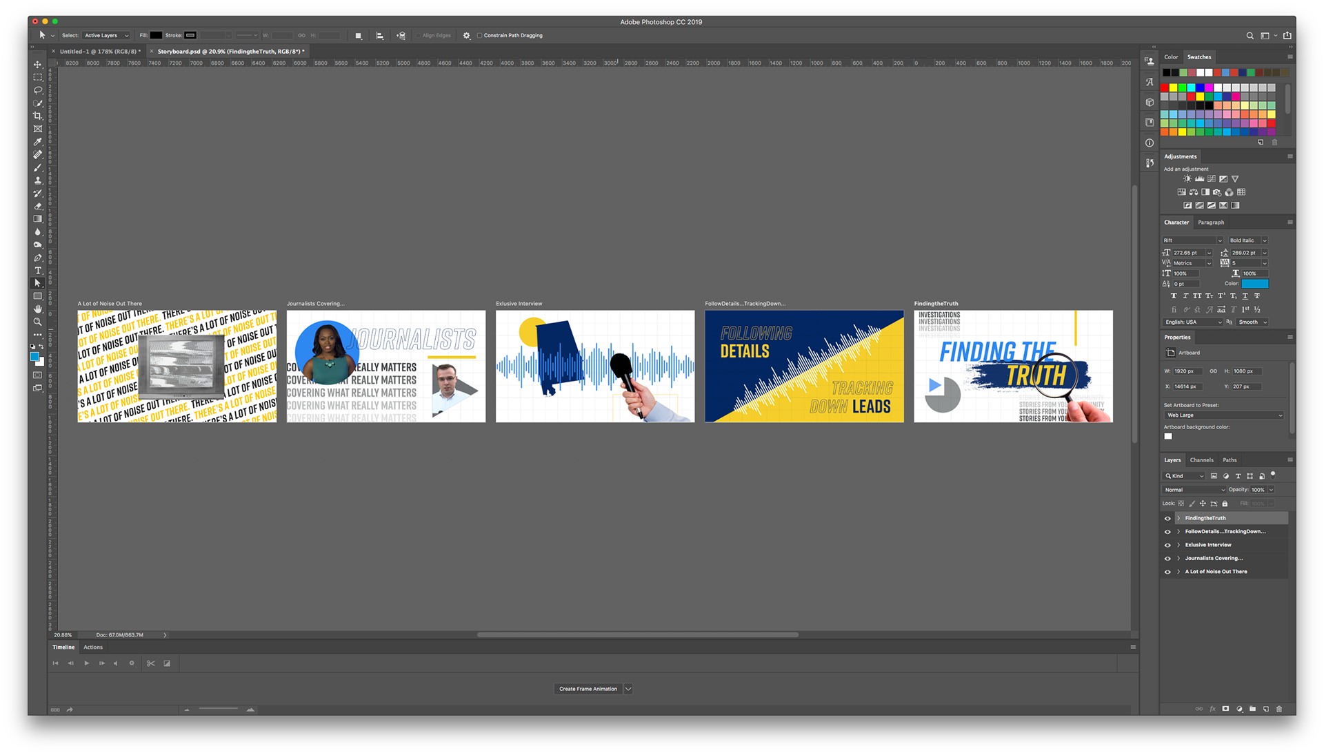The height and width of the screenshot is (755, 1324).
Task: Select the Eyedropper tool
Action: [38, 141]
